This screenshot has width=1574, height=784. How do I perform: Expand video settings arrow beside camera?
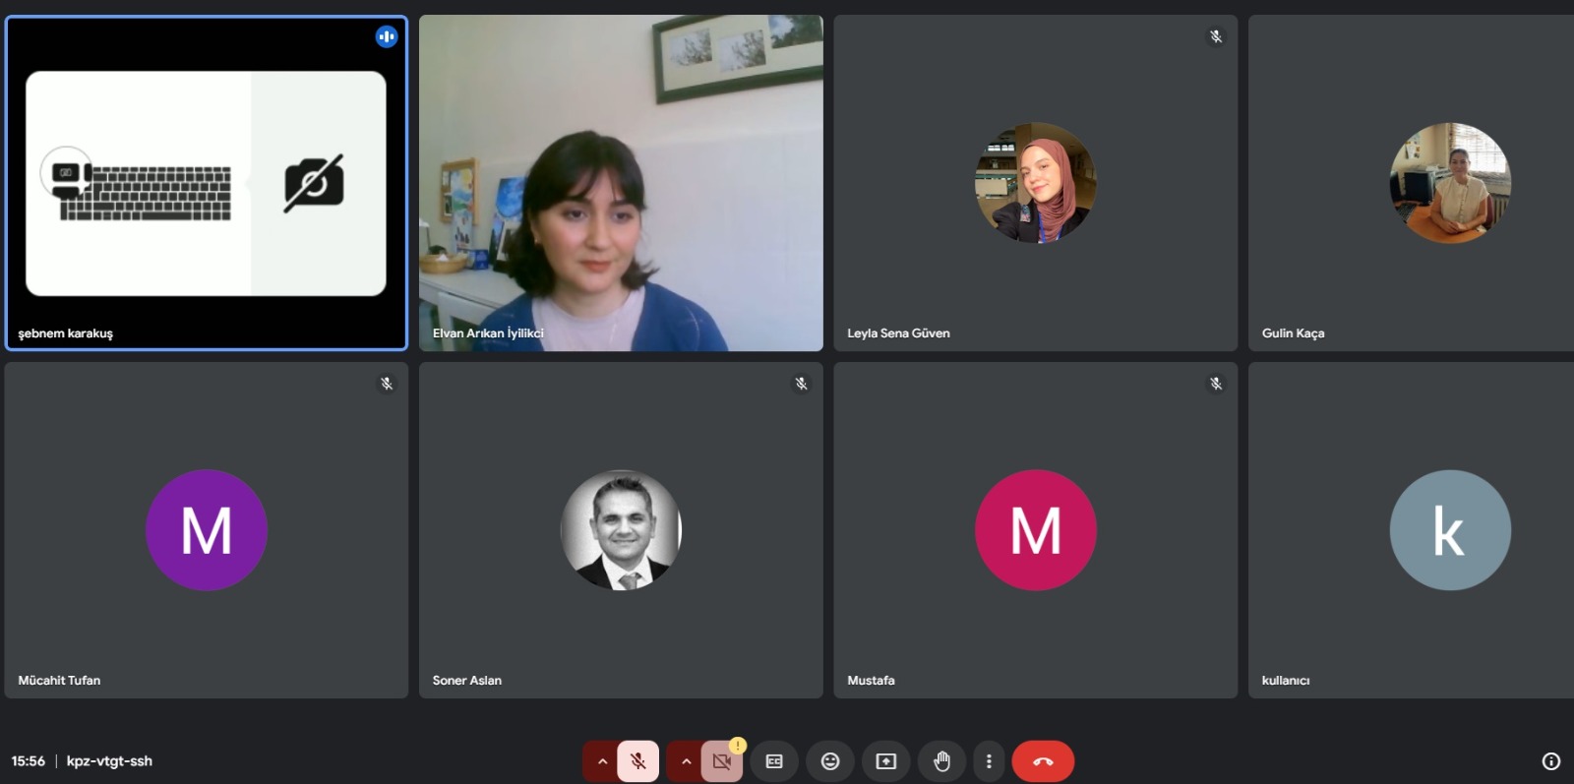686,761
